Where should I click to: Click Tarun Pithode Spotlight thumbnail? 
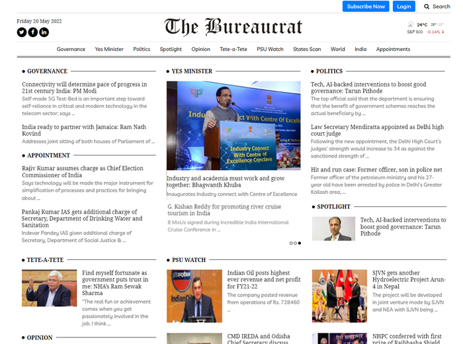click(333, 229)
